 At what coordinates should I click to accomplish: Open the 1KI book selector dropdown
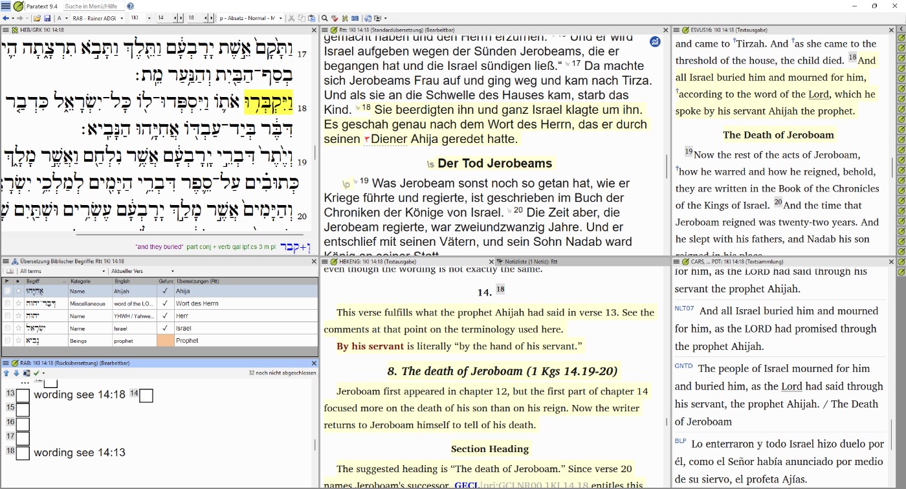[149, 18]
